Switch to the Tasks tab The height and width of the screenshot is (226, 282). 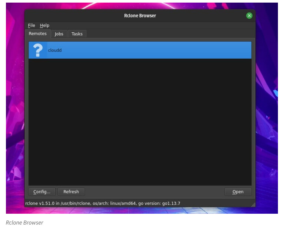pyautogui.click(x=77, y=34)
